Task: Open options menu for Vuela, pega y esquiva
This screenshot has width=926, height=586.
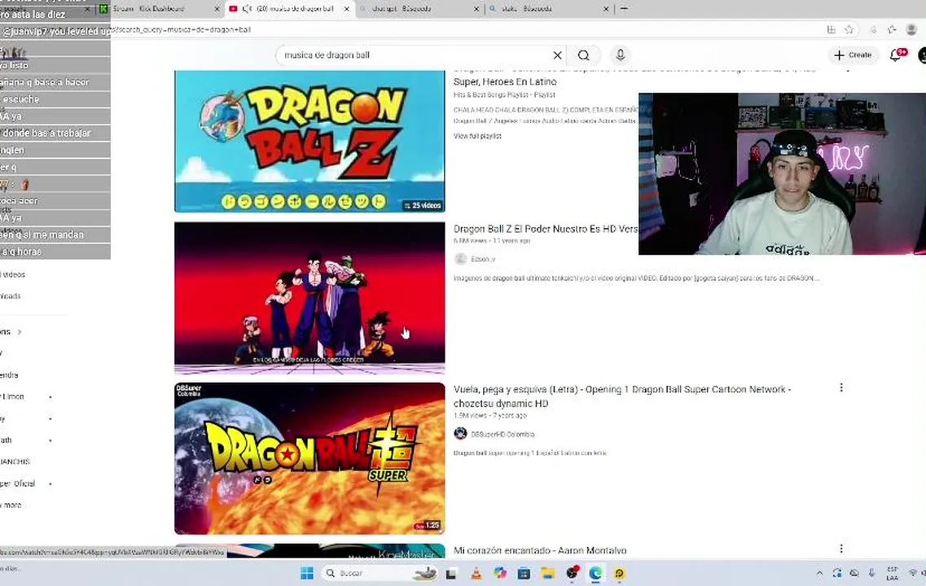Action: point(841,387)
